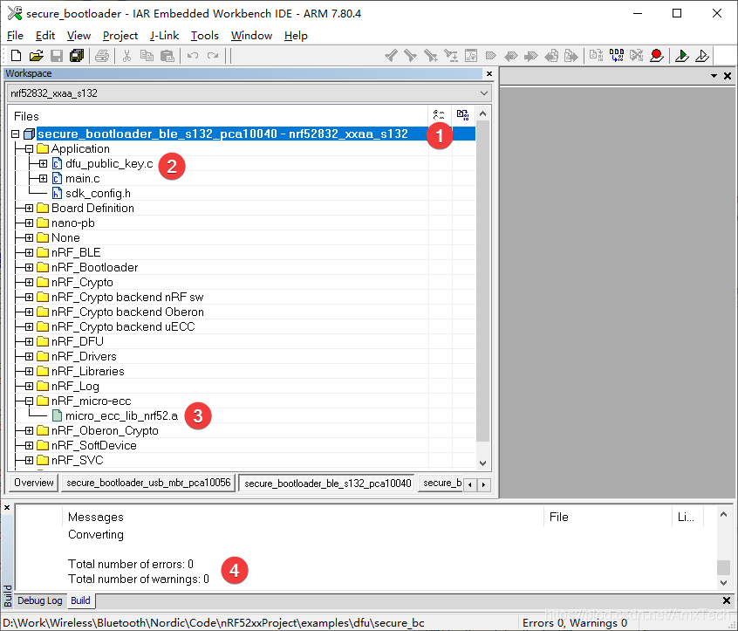Expand the dfu_public_key.c node
The width and height of the screenshot is (738, 631).
tap(44, 164)
